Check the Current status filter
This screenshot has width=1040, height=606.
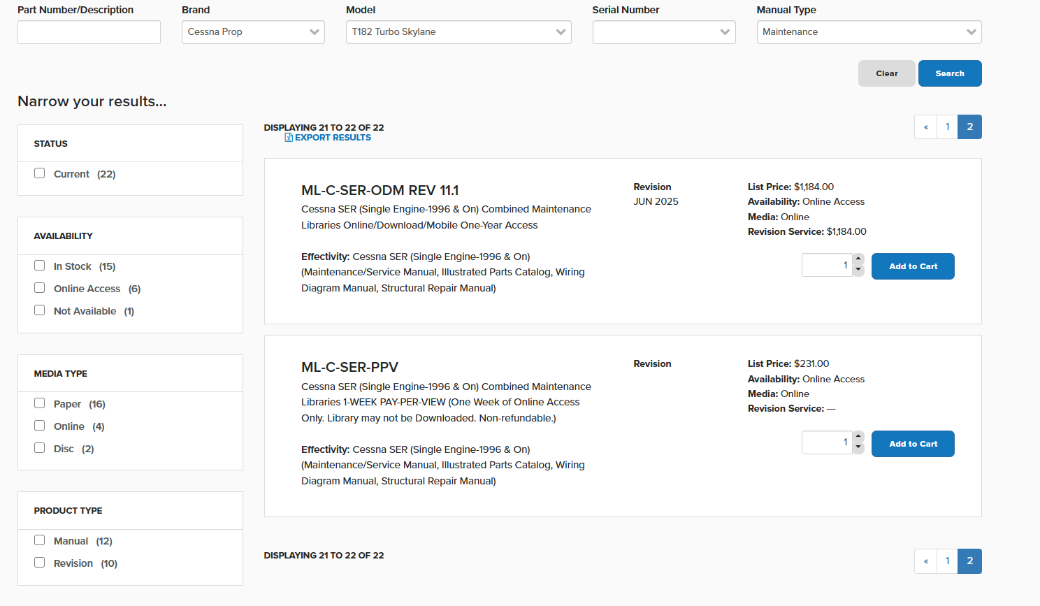[x=40, y=173]
